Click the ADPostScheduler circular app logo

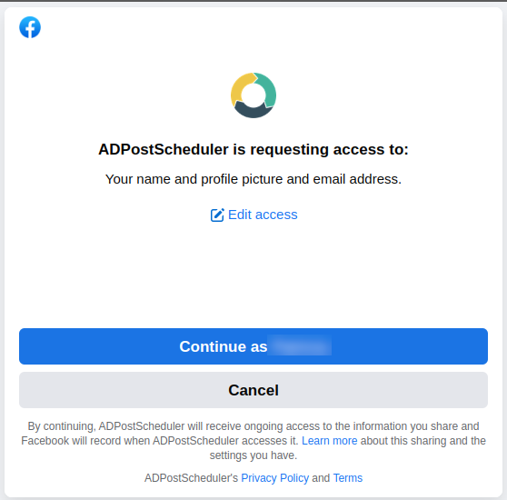click(253, 95)
